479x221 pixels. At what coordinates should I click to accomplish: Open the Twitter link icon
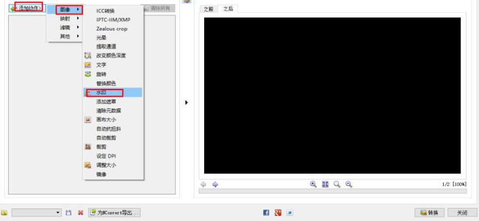pyautogui.click(x=289, y=212)
